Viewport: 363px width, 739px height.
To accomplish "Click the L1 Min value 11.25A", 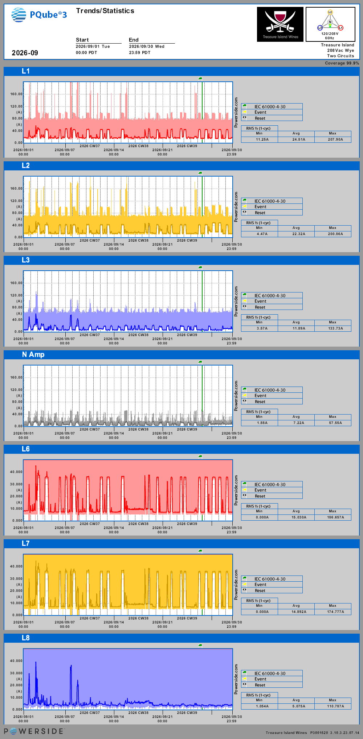I will coord(262,140).
